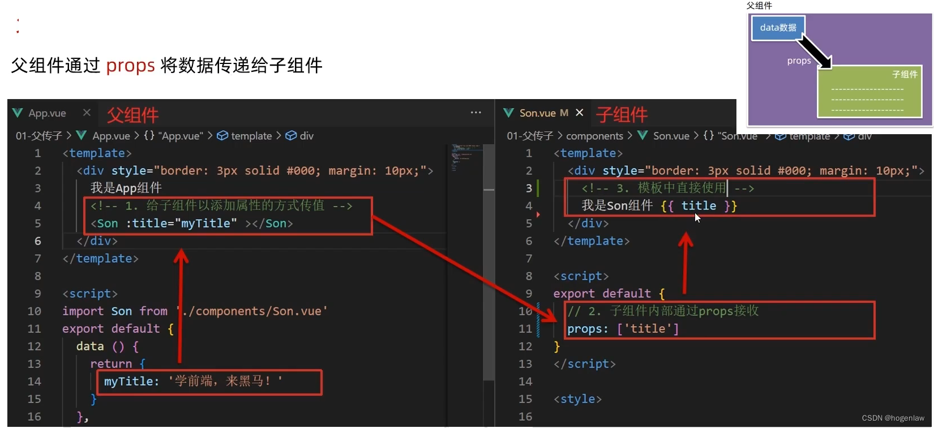This screenshot has width=934, height=428.
Task: Open 'App.vue' file breadcrumb in left editor
Action: coord(111,136)
